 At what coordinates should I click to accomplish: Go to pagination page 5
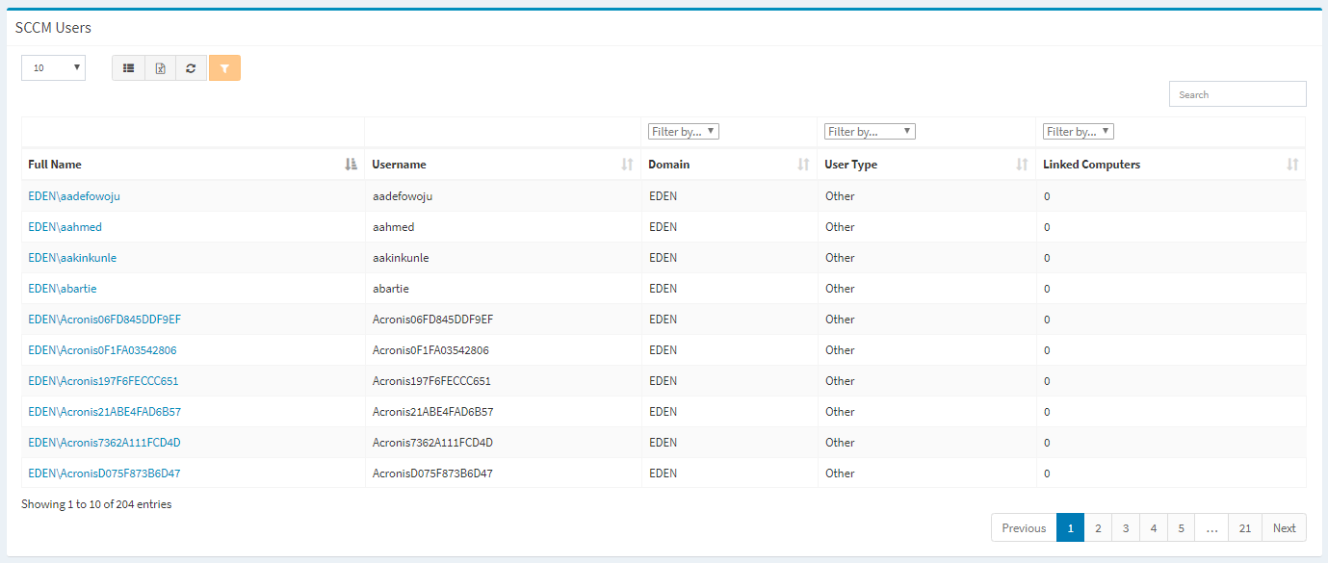click(1182, 527)
